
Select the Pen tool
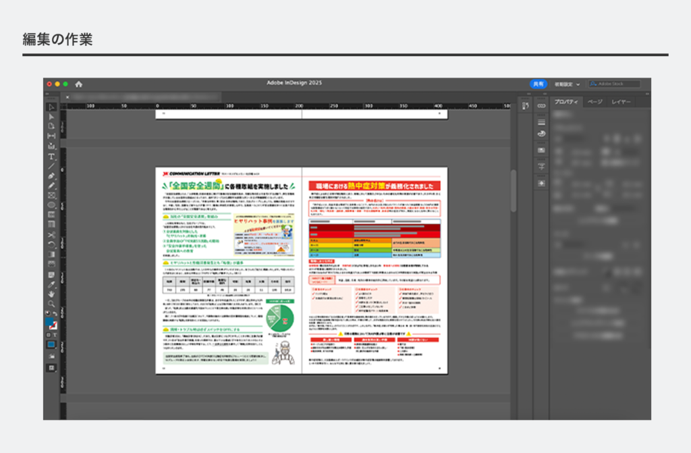51,176
